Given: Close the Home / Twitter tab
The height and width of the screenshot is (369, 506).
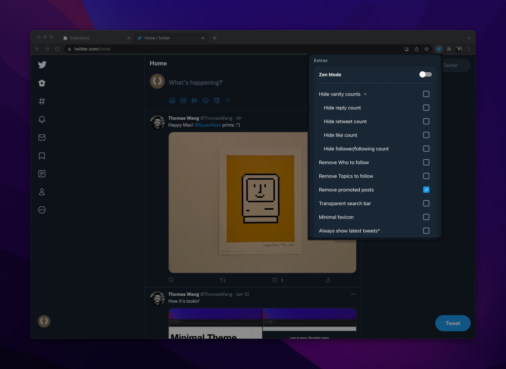Looking at the screenshot, I should point(203,38).
